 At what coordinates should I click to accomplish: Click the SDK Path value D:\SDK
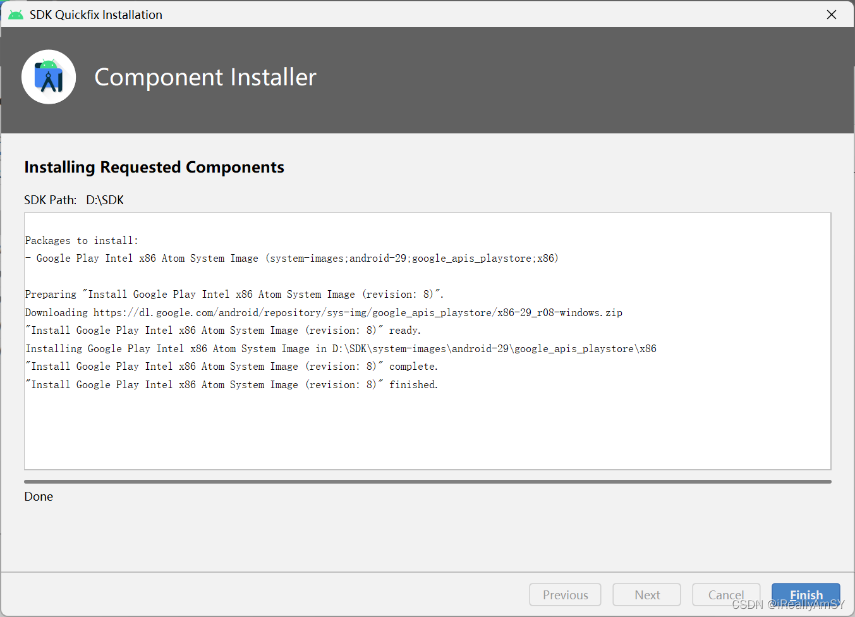105,200
